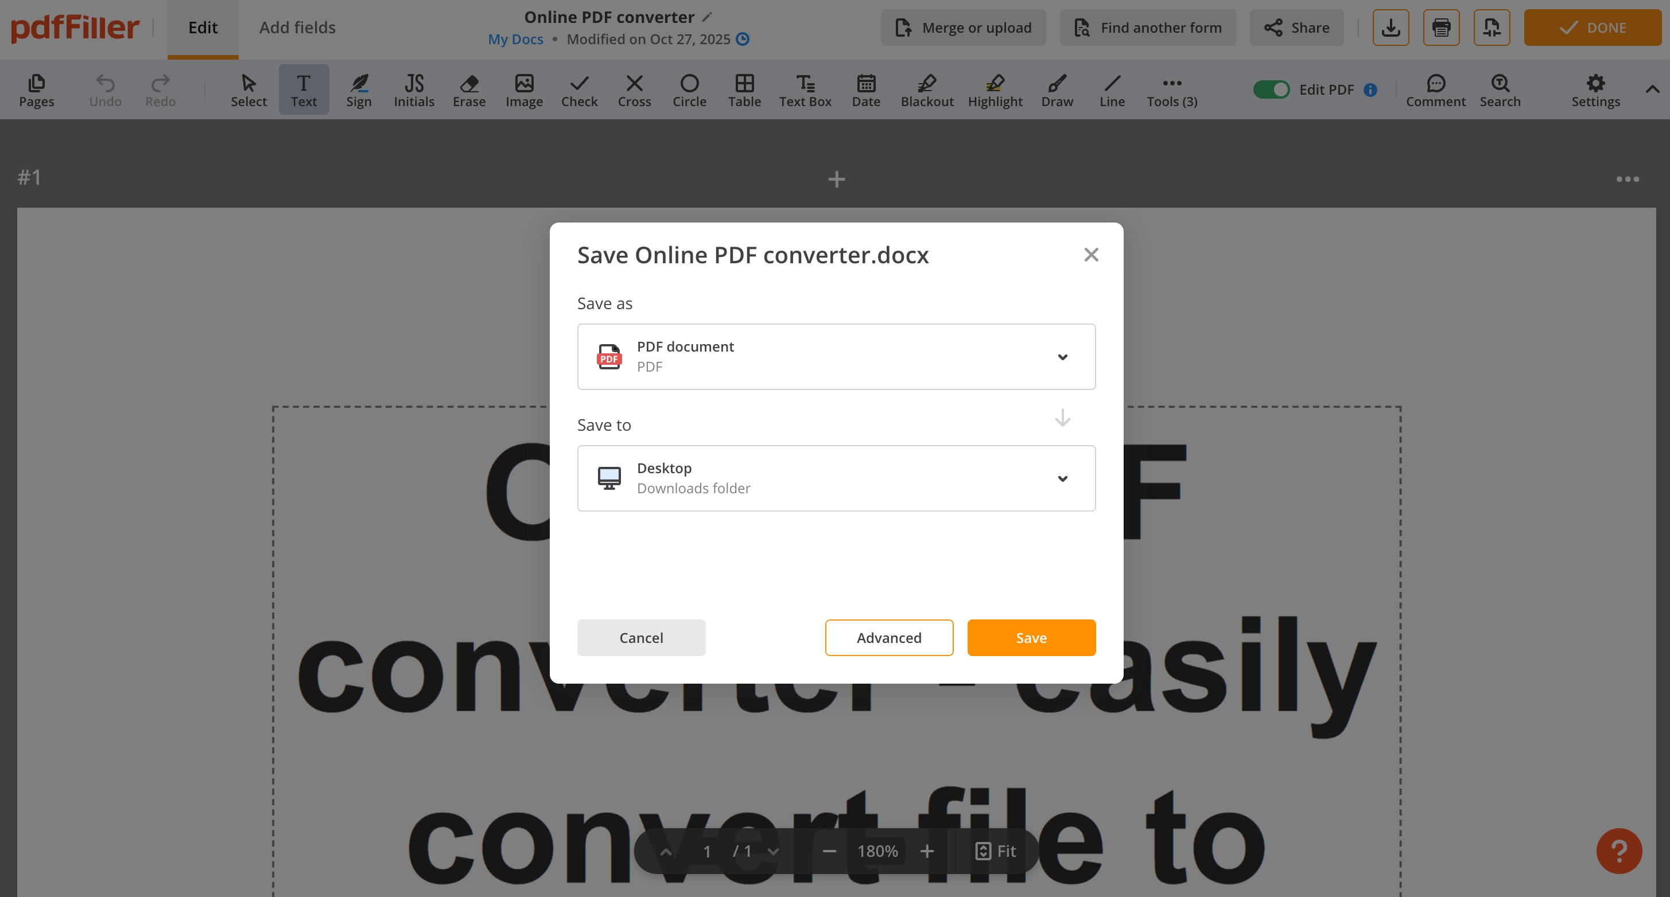Select the Initials tool

coord(413,90)
